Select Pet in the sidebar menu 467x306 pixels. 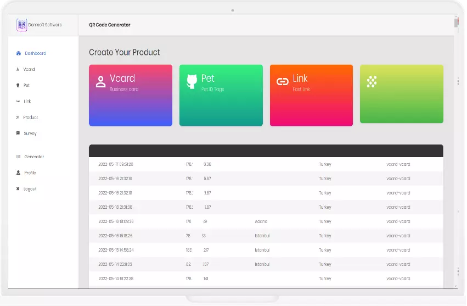(x=26, y=85)
